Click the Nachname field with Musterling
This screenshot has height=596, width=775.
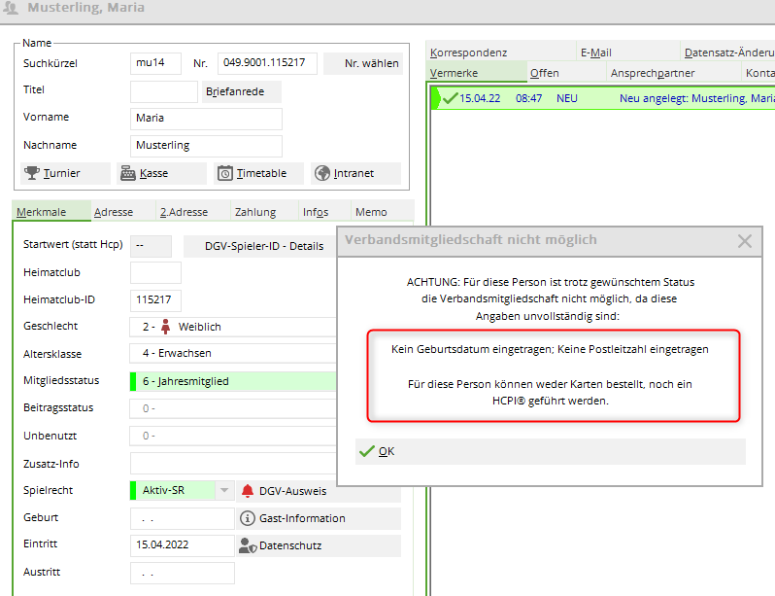(206, 146)
